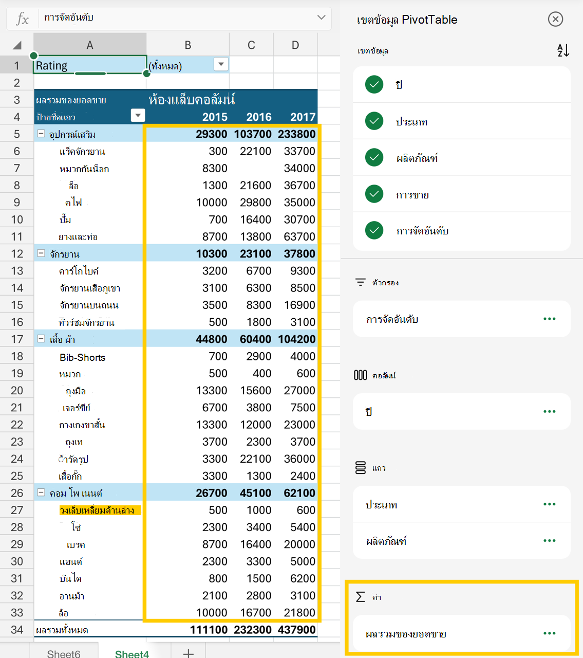Screen dimensions: 583x658
Task: Select ประเภท item in rows area
Action: pos(461,504)
